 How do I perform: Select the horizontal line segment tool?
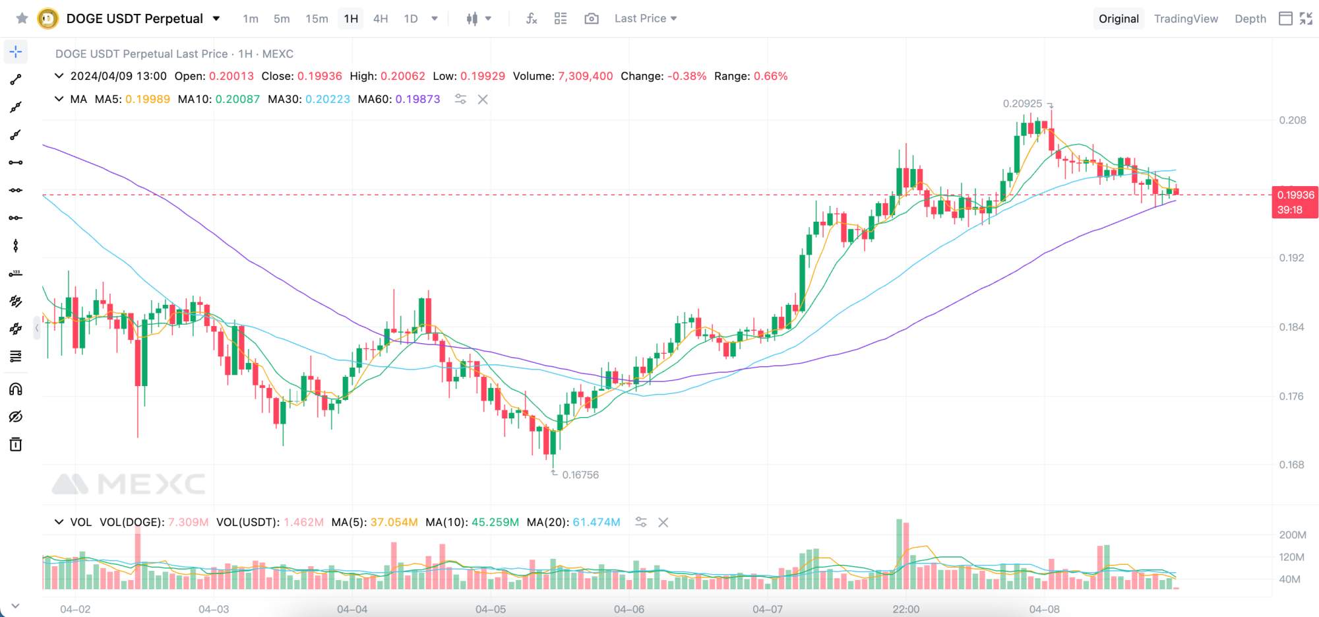(x=16, y=162)
